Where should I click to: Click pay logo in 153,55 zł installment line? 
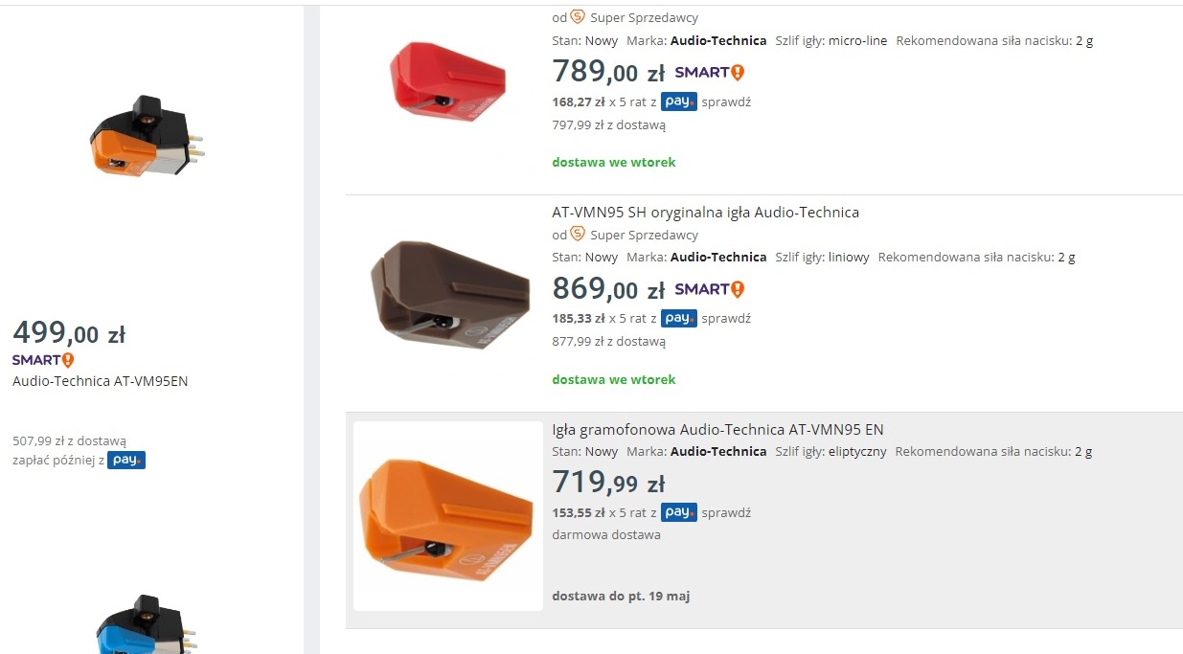[678, 512]
